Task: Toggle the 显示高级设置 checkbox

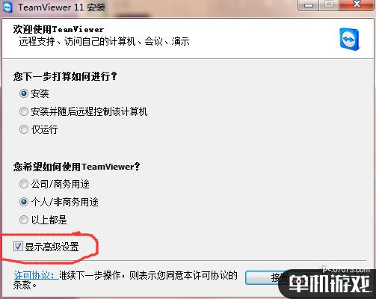Action: [18, 247]
